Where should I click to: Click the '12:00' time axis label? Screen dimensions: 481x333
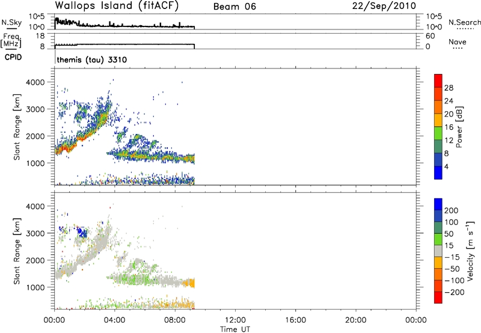(235, 320)
